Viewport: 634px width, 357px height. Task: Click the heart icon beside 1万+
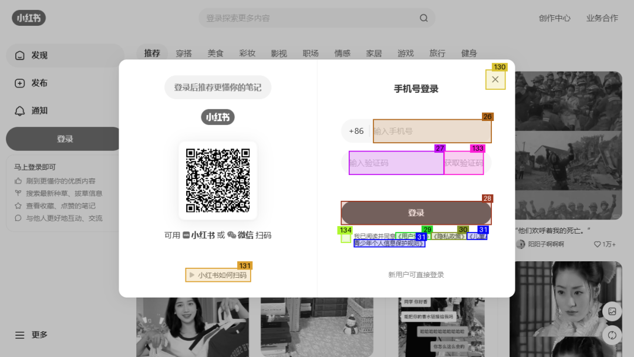[x=597, y=244]
